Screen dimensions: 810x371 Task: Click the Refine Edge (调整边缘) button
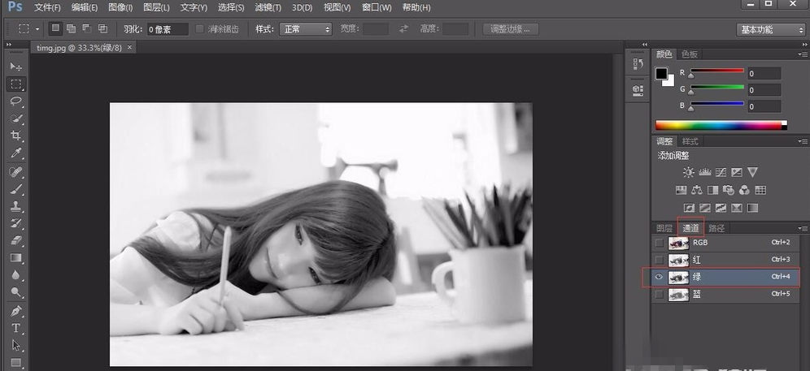[510, 29]
